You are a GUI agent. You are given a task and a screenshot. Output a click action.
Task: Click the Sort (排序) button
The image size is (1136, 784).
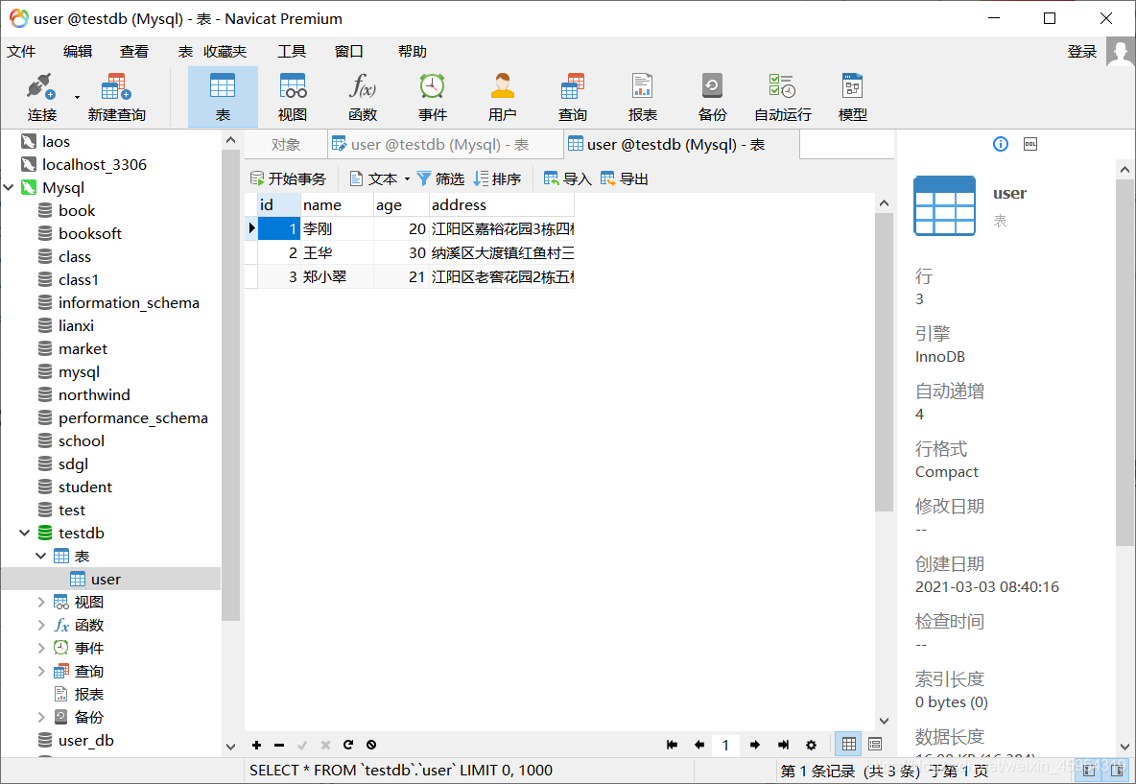tap(497, 179)
